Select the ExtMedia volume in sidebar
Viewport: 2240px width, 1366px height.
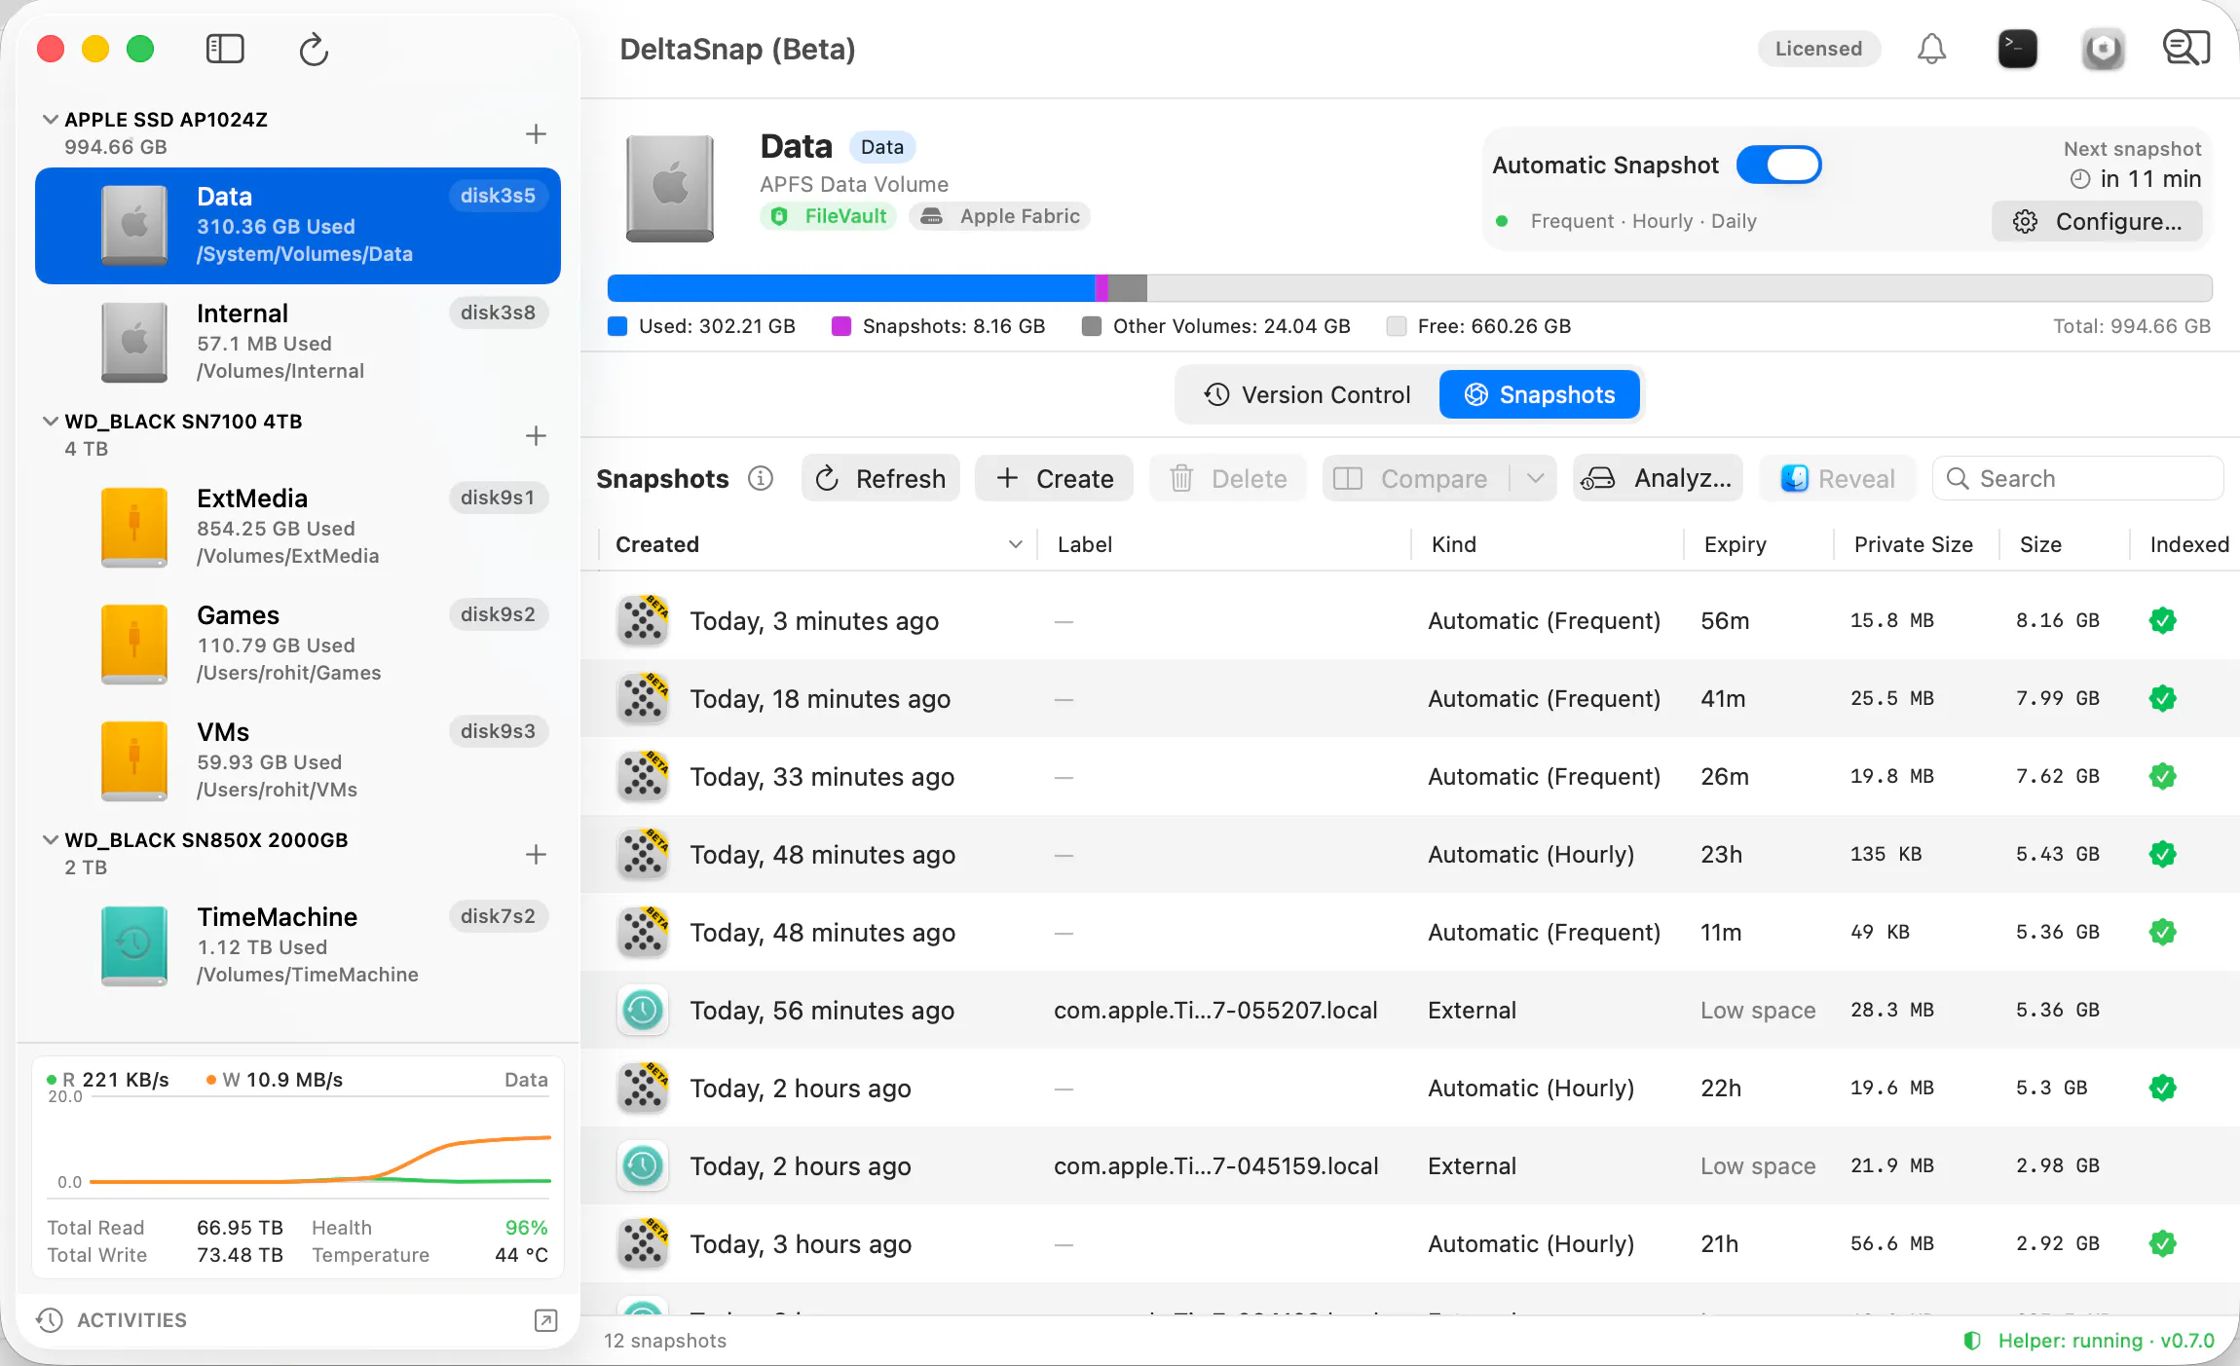click(298, 527)
